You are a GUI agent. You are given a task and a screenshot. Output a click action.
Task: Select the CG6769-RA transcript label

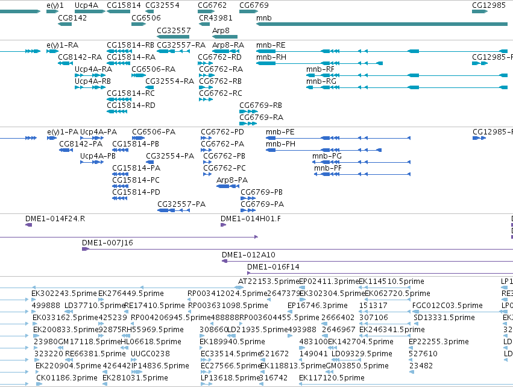(x=262, y=117)
